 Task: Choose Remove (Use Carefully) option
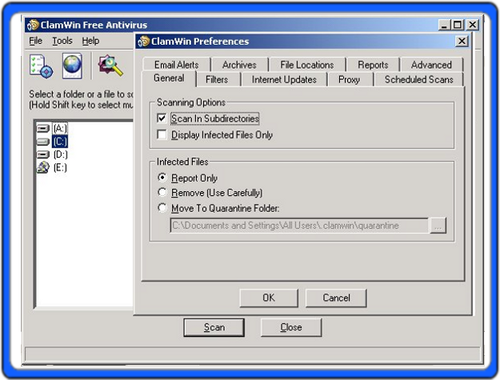tap(162, 192)
